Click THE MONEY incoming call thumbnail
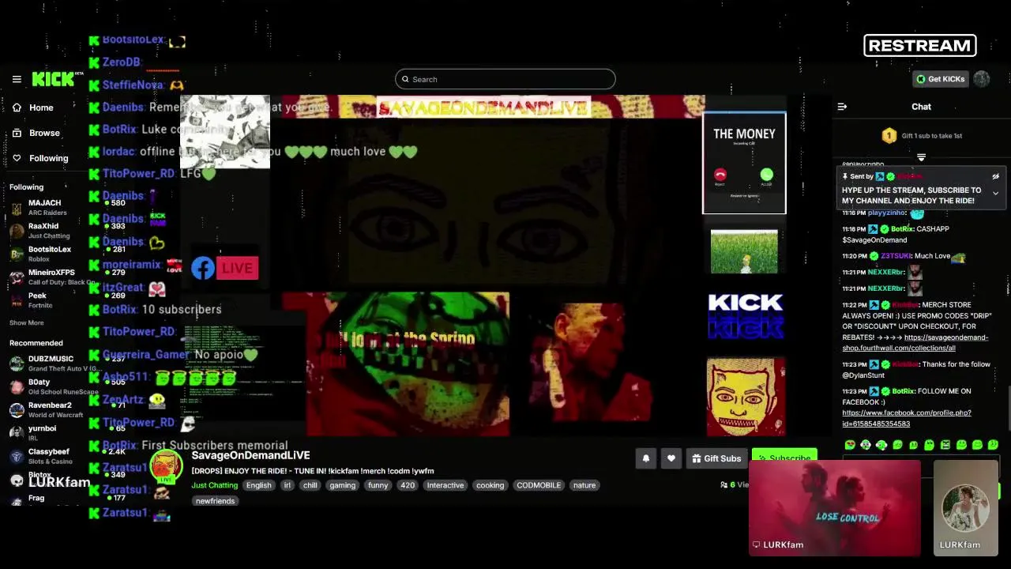Viewport: 1011px width, 569px height. coord(744,163)
